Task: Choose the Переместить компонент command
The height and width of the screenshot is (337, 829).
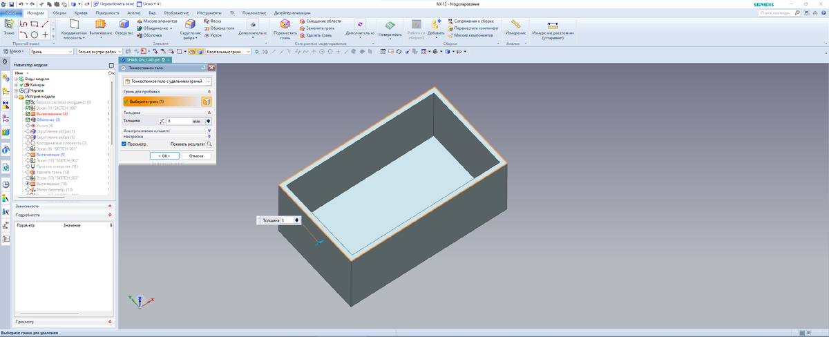Action: (472, 28)
